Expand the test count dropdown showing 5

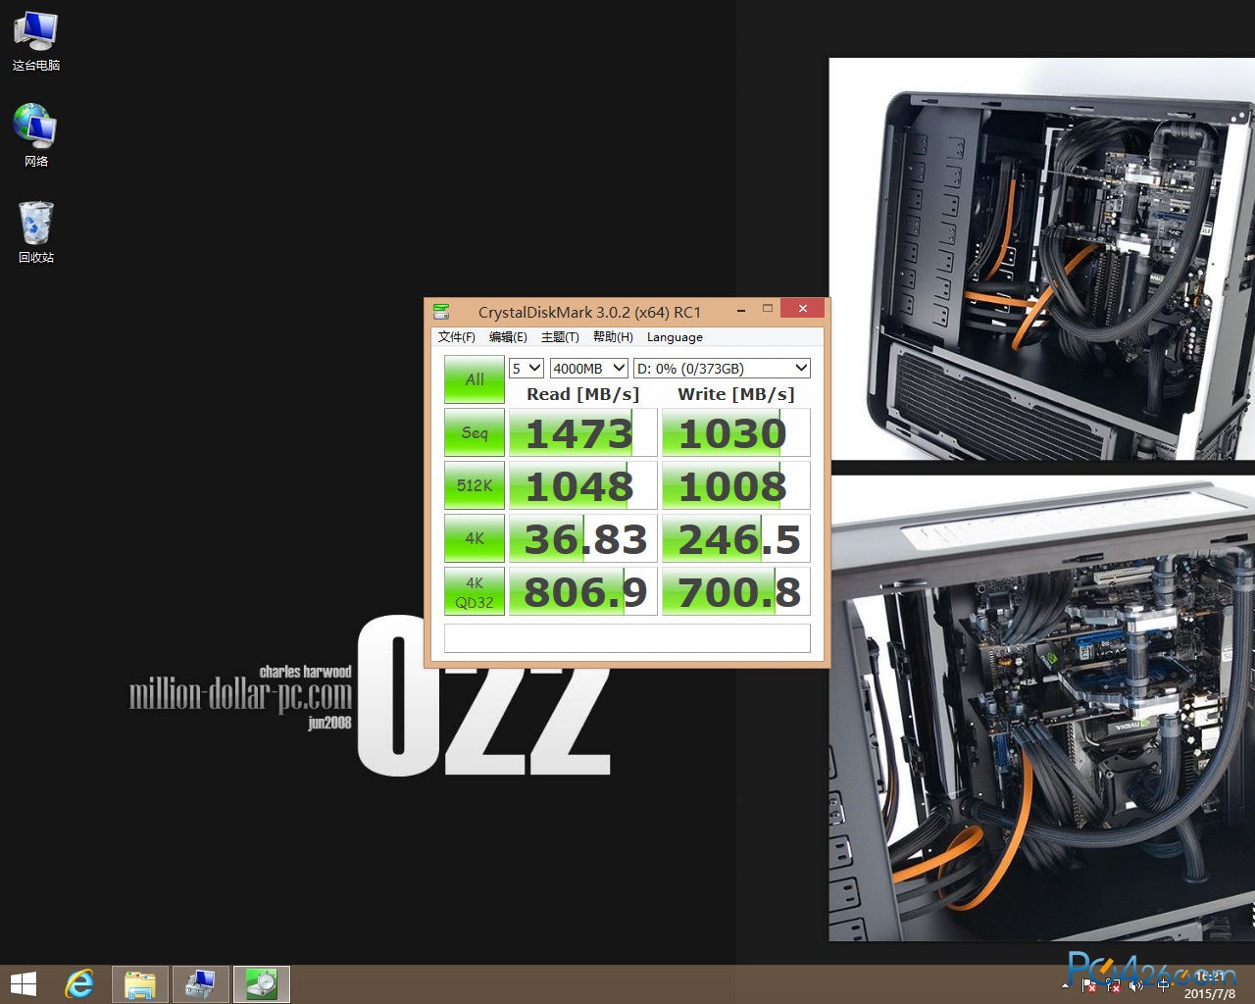point(527,368)
